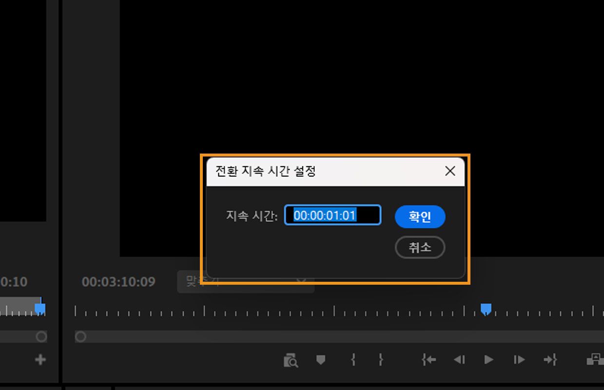Screen dimensions: 604x390
Task: Step back one frame
Action: coord(459,360)
